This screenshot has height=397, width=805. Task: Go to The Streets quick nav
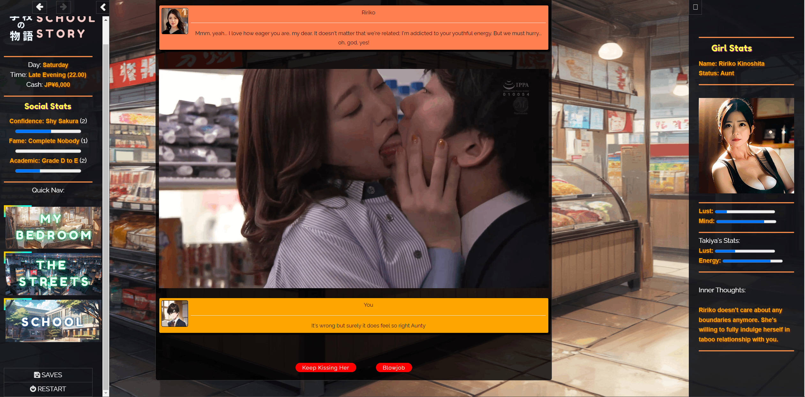pos(53,274)
